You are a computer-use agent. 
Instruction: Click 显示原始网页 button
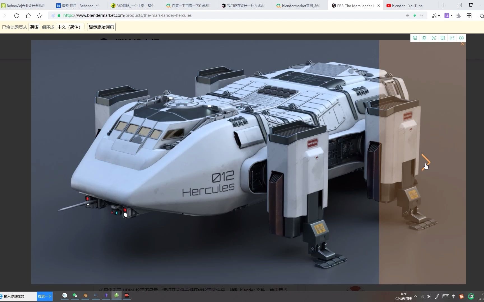pyautogui.click(x=101, y=27)
